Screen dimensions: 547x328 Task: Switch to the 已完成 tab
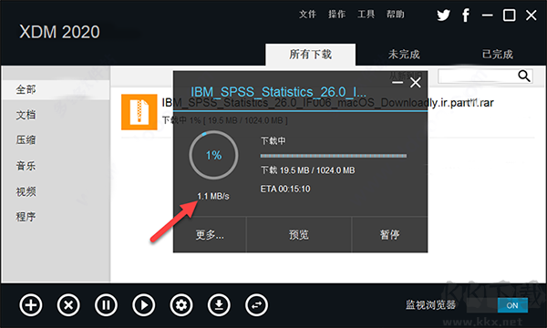click(x=498, y=55)
